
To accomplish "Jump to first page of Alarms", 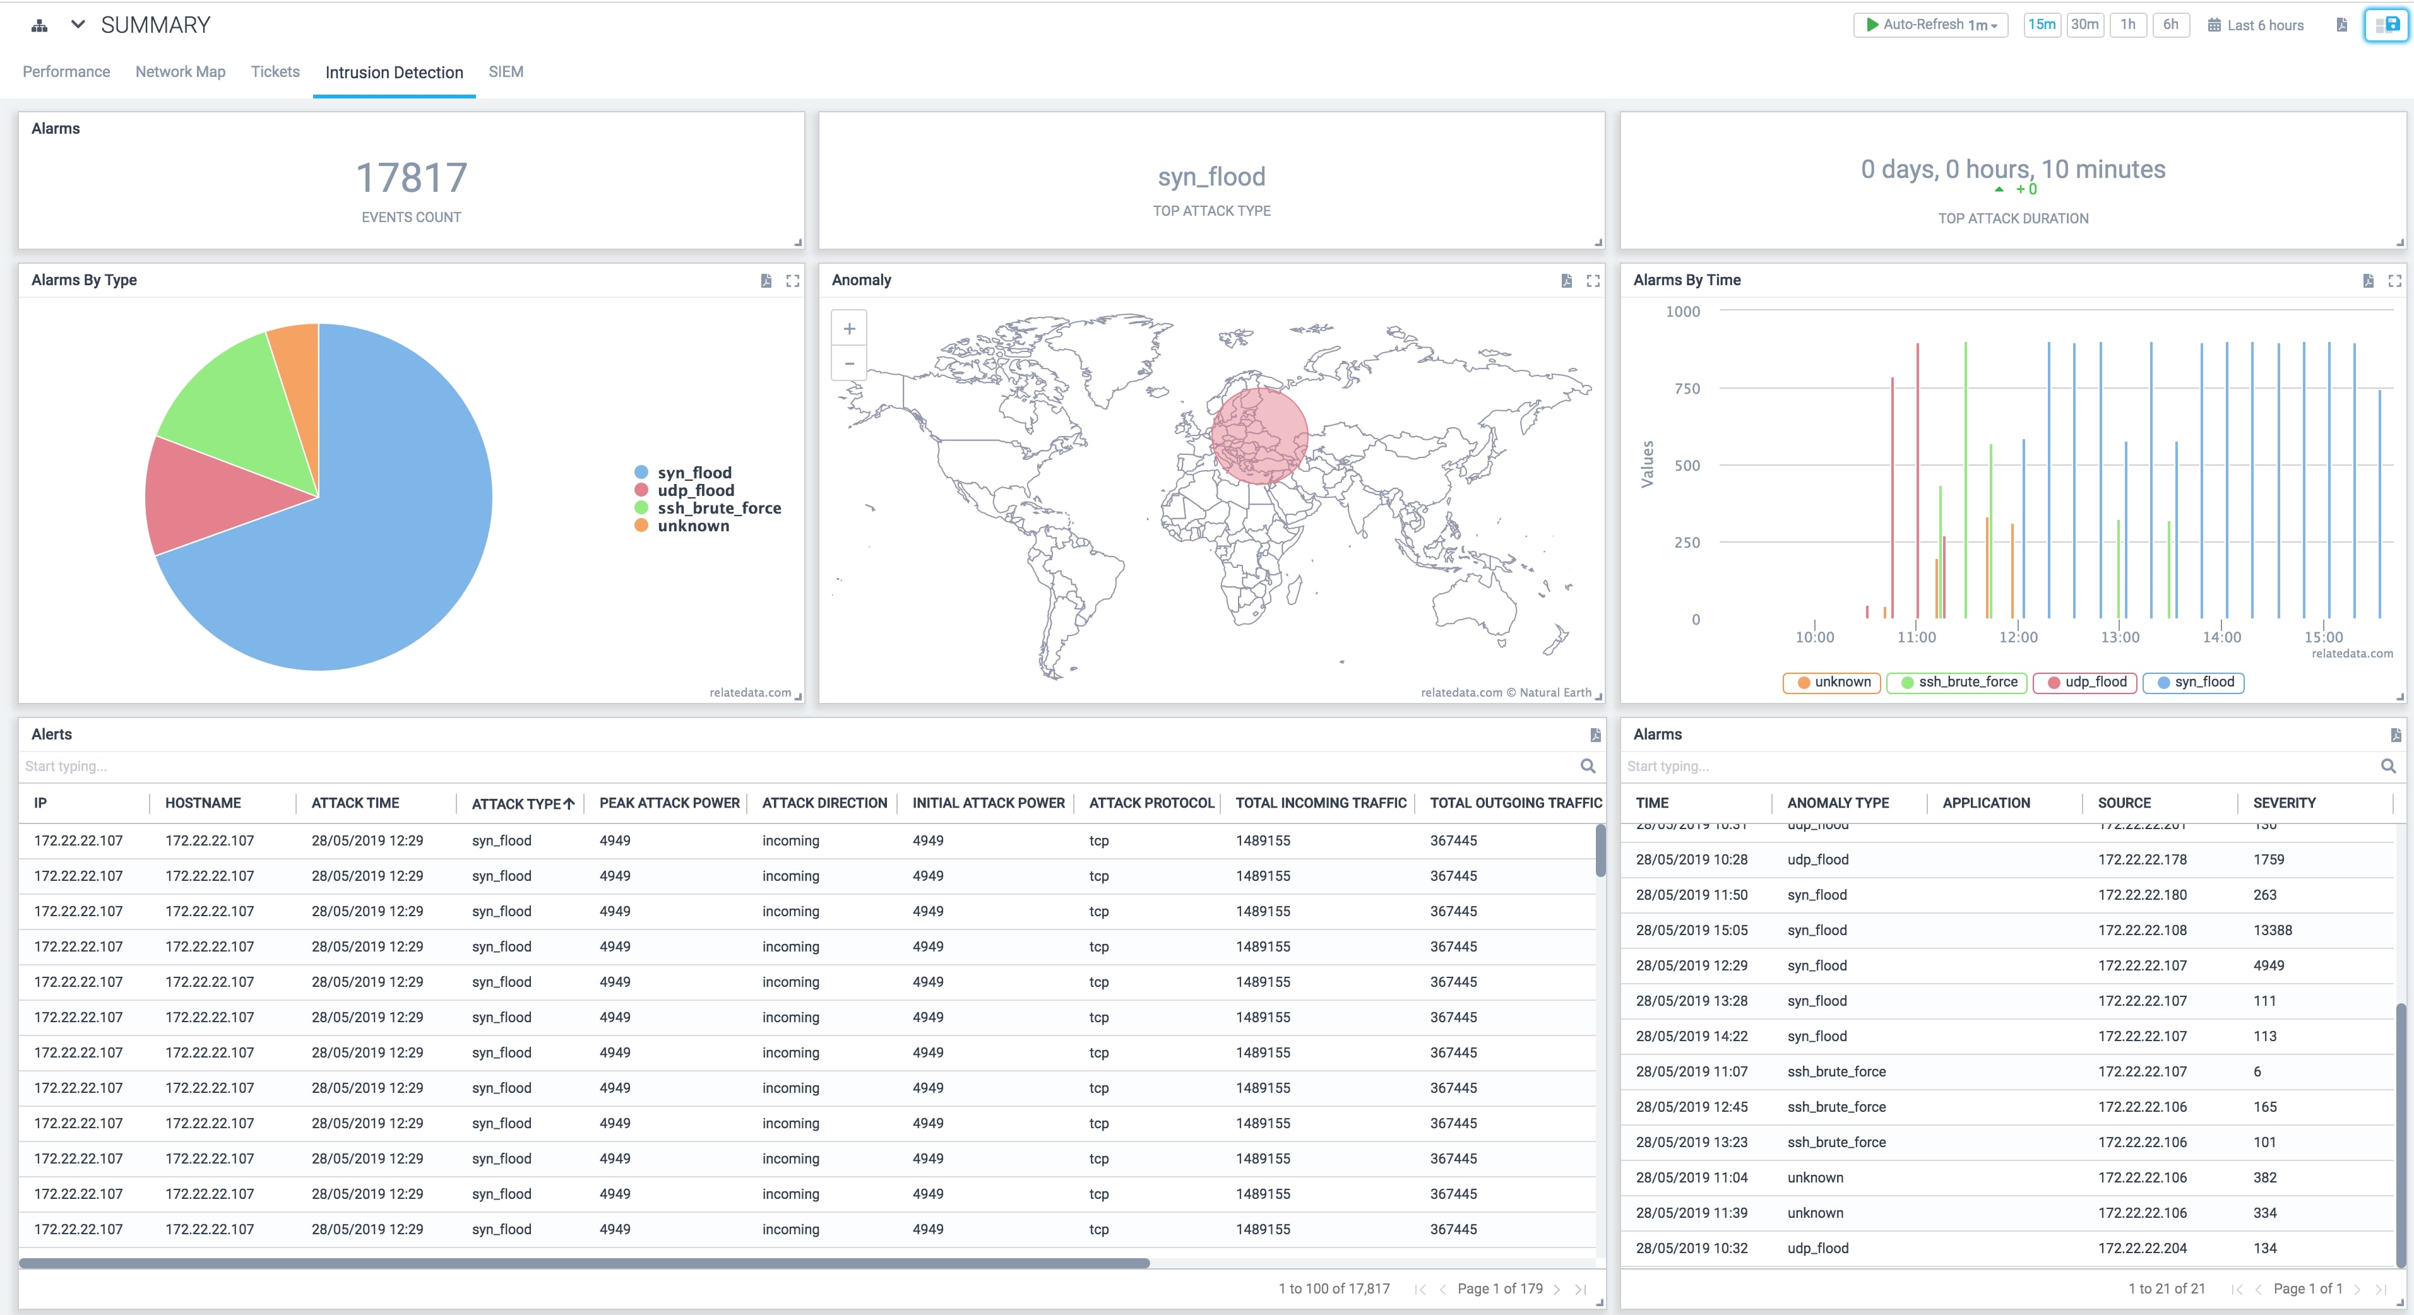I will pyautogui.click(x=2238, y=1290).
